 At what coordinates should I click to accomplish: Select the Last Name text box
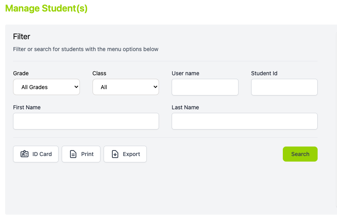244,121
